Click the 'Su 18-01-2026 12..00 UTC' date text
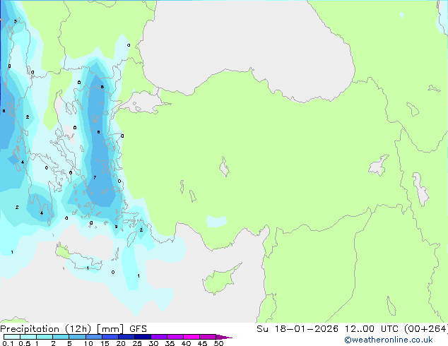This screenshot has height=346, width=448. tap(328, 329)
